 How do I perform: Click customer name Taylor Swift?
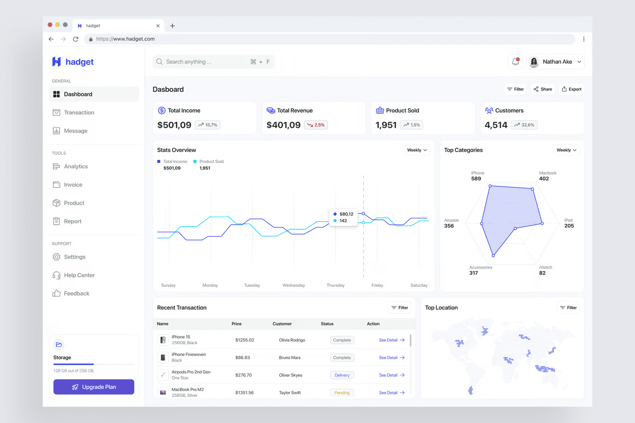[290, 392]
